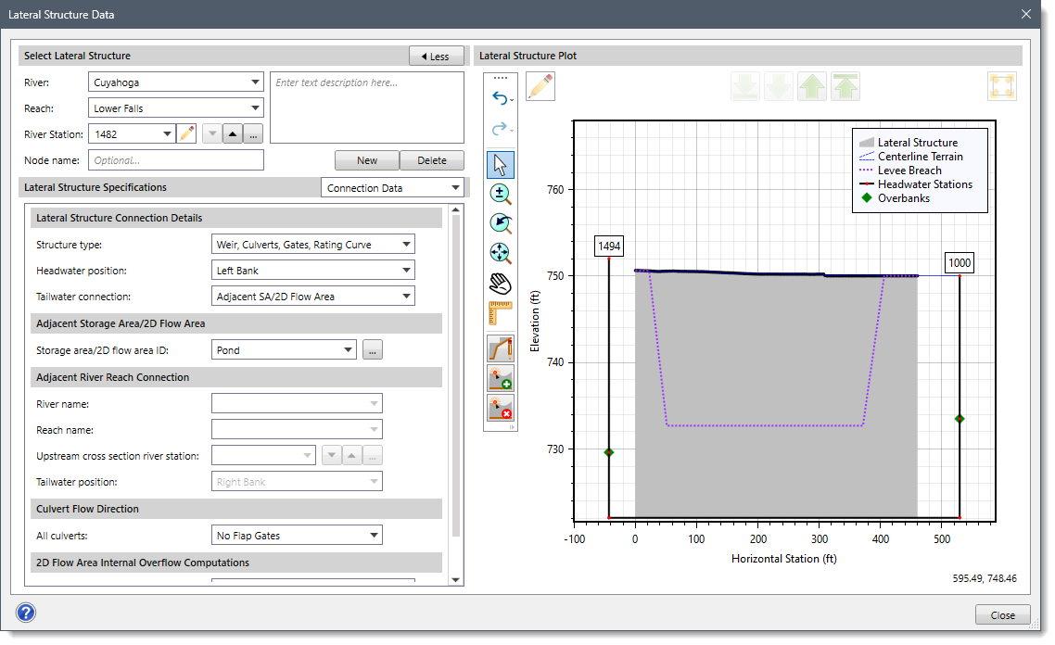Navigate upstream with the green up arrow

(813, 85)
